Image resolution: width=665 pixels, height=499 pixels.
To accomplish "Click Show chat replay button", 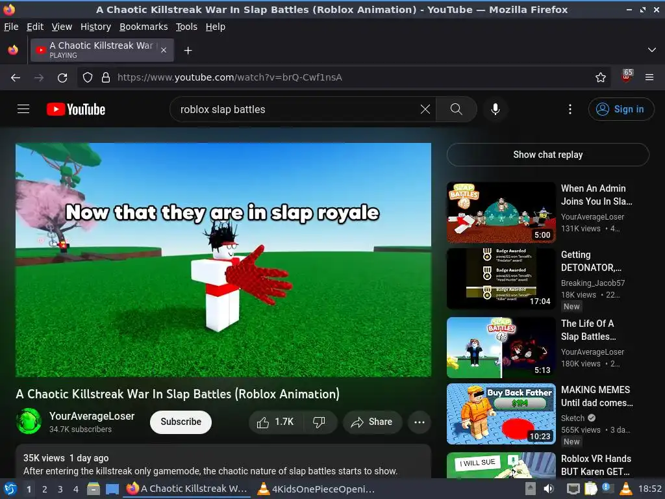I will point(548,155).
